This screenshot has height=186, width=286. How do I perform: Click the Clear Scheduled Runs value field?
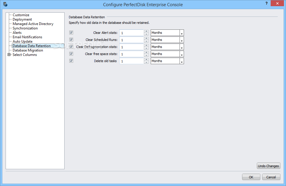pos(132,40)
